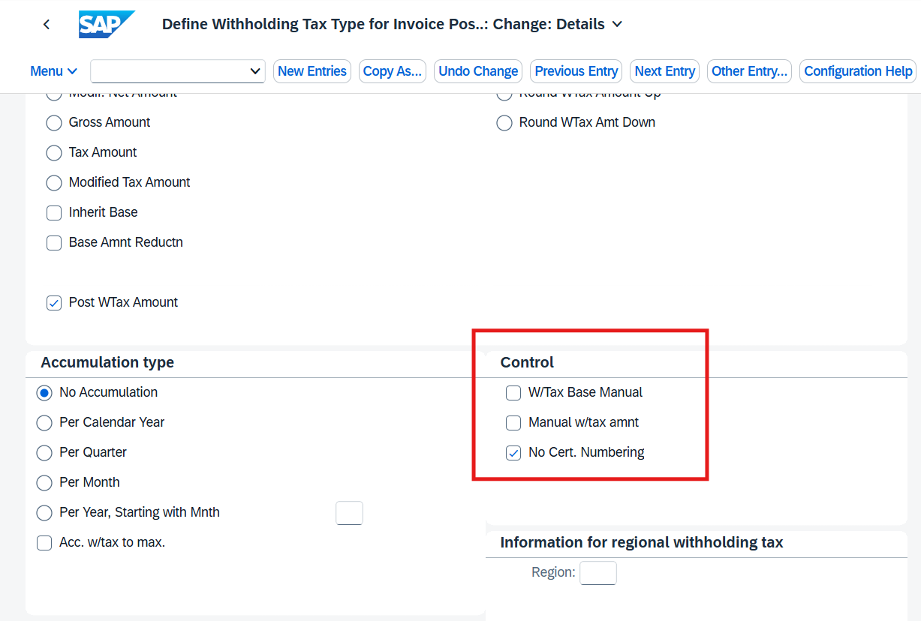Click the New Entries button
921x621 pixels.
312,71
